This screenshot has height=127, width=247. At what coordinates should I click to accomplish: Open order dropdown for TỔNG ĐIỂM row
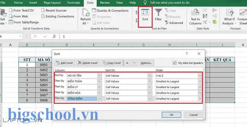[x=200, y=98]
